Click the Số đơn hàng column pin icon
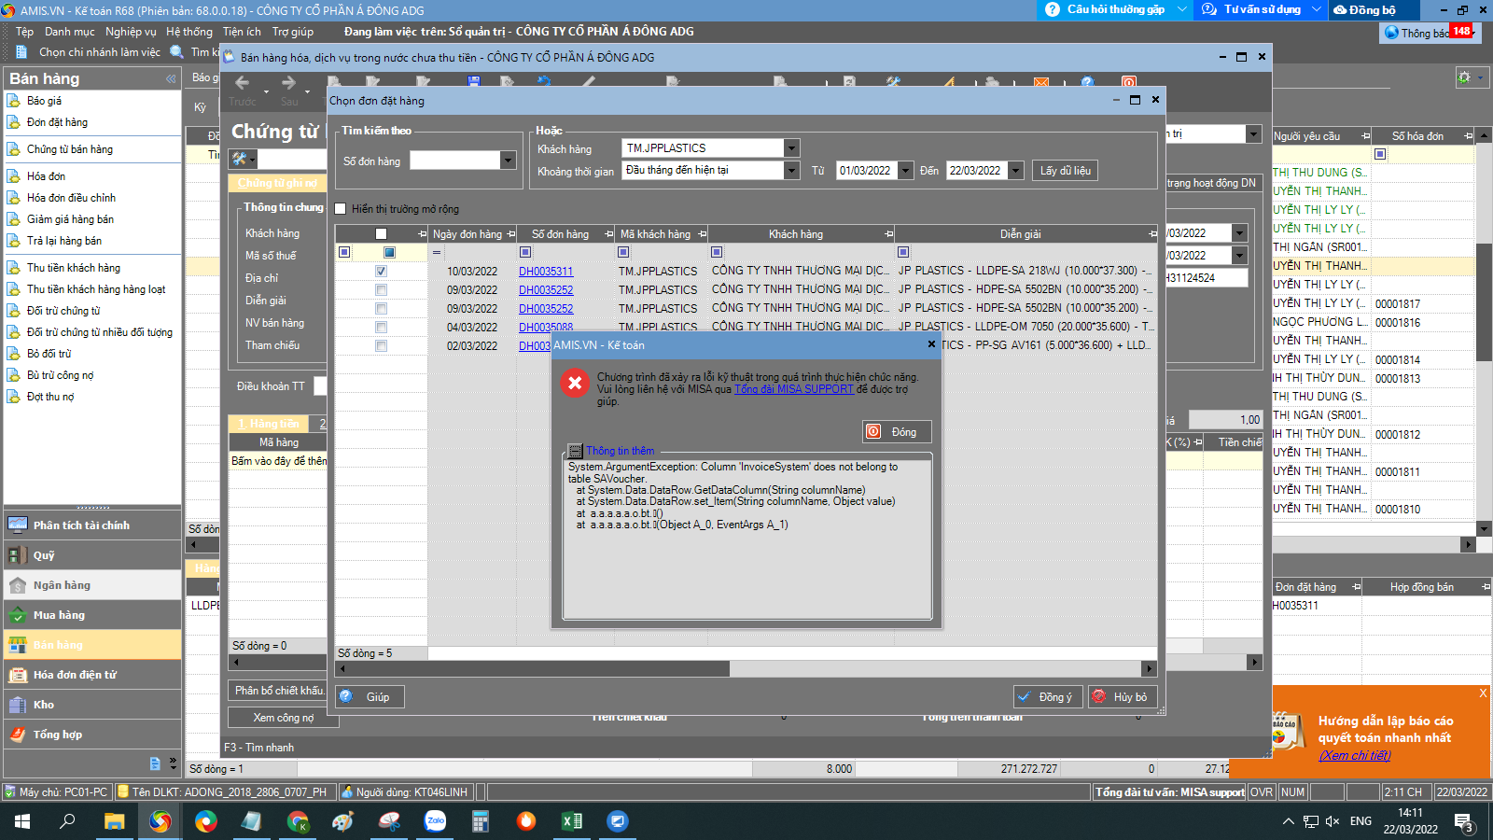 point(609,234)
